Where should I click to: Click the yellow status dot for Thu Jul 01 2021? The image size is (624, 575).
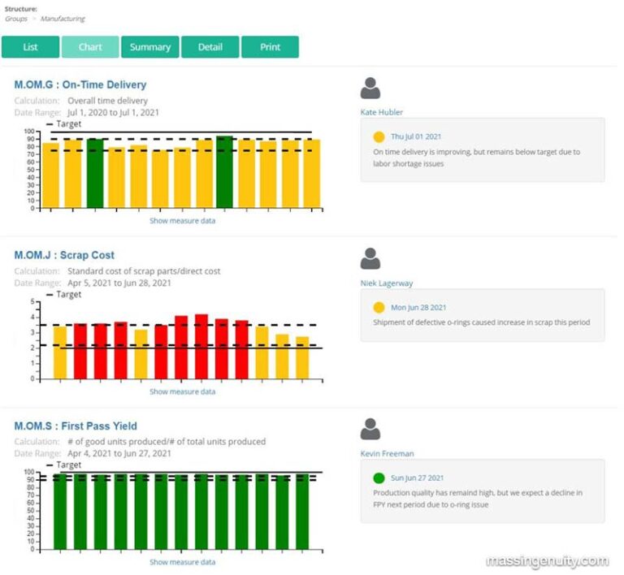[x=379, y=136]
